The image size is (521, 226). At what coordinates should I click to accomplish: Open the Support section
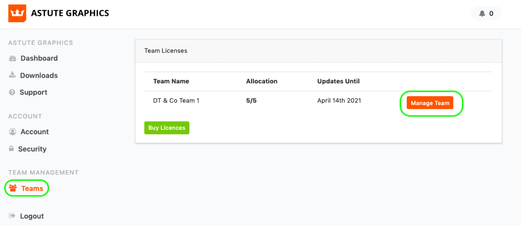point(33,92)
